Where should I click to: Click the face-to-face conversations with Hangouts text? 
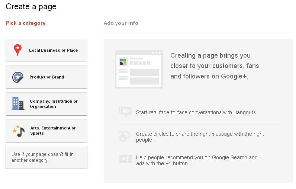click(x=196, y=112)
